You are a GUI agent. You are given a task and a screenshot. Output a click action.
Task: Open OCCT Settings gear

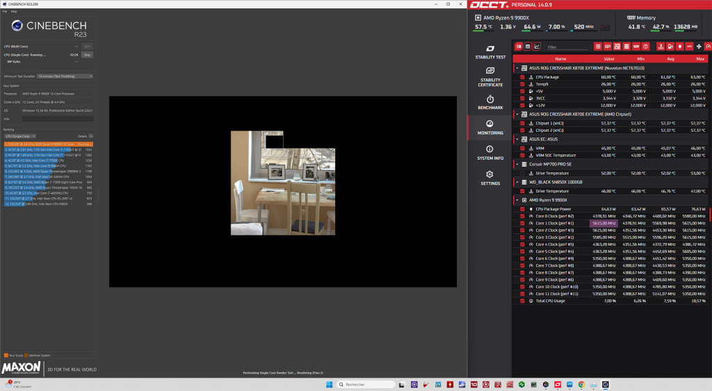point(490,178)
